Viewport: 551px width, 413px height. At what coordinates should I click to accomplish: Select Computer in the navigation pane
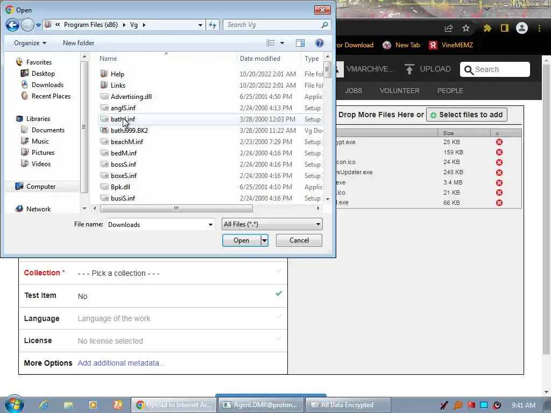[x=41, y=187]
